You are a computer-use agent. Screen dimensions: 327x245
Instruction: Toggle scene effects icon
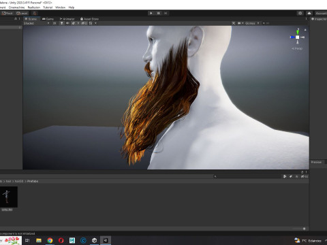[74, 23]
